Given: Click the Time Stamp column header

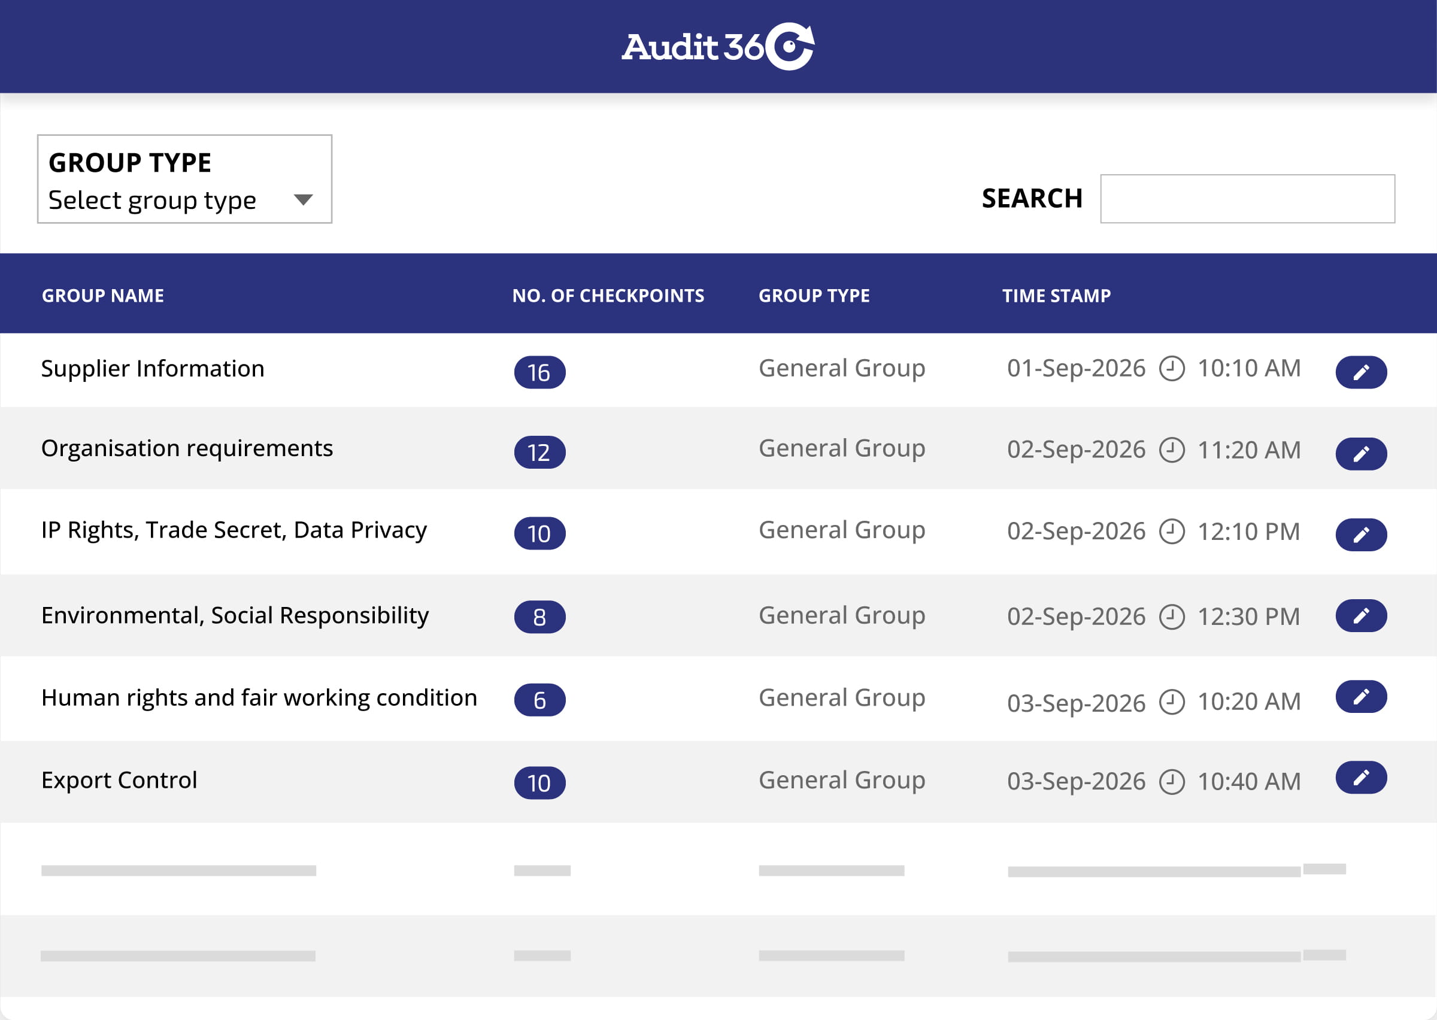Looking at the screenshot, I should [1056, 296].
